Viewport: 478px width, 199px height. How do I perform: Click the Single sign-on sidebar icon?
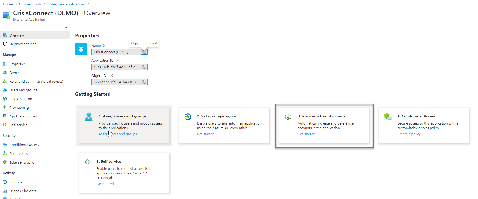coord(5,98)
